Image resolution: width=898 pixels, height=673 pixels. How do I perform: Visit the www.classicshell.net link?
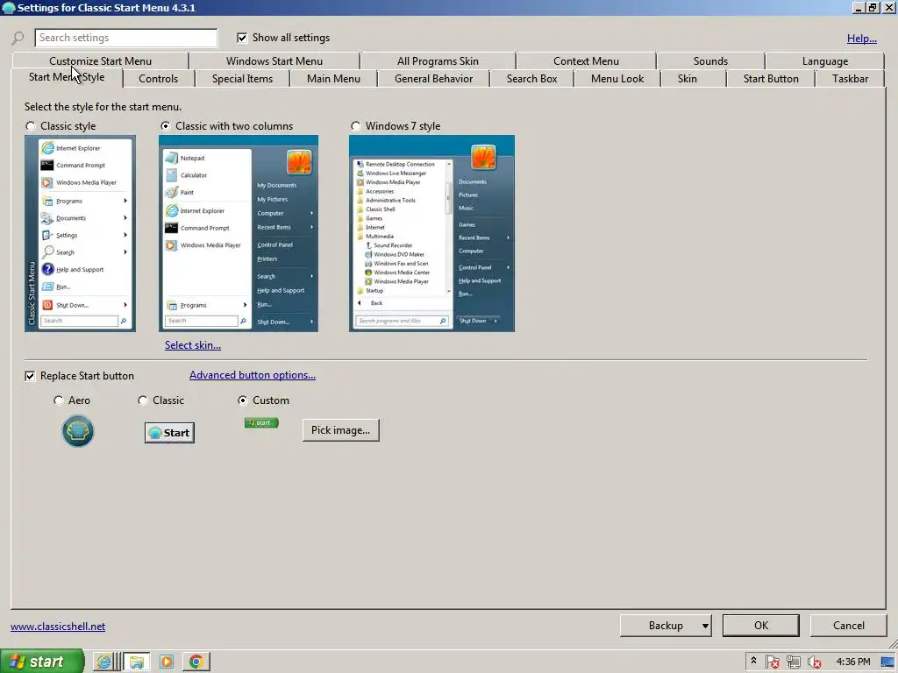point(58,627)
